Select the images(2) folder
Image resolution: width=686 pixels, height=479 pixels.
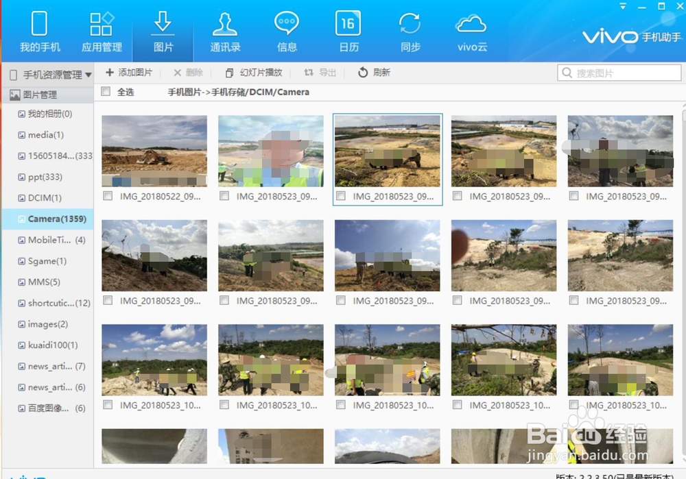[48, 324]
